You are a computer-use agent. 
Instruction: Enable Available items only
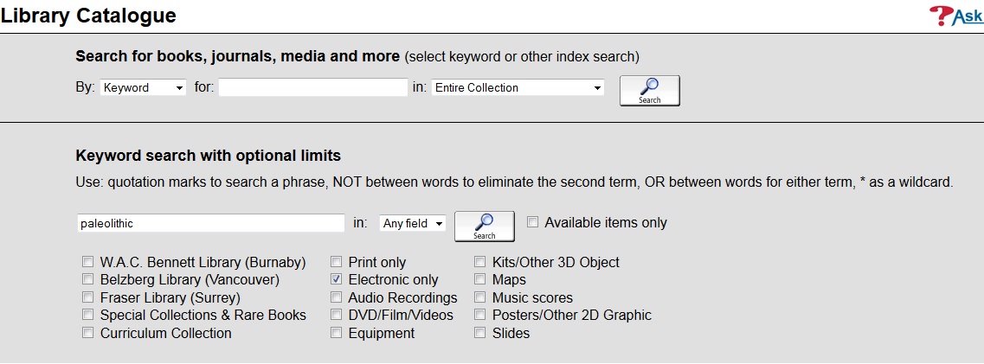[x=533, y=222]
